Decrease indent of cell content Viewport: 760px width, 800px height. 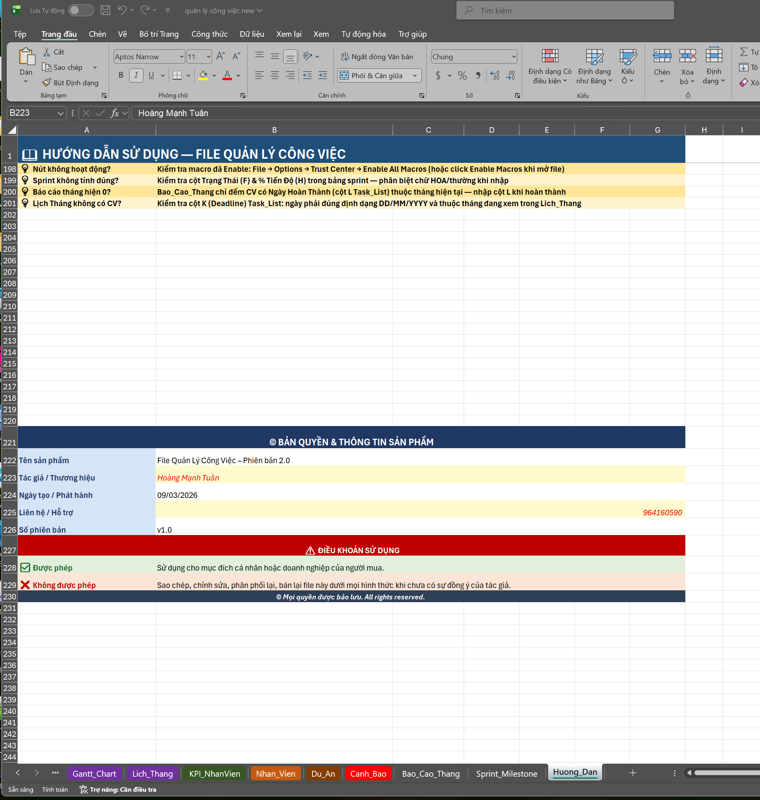pos(307,75)
